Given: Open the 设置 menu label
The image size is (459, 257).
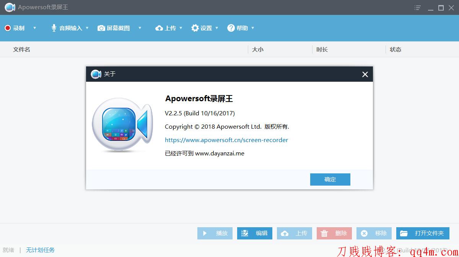Looking at the screenshot, I should click(206, 28).
